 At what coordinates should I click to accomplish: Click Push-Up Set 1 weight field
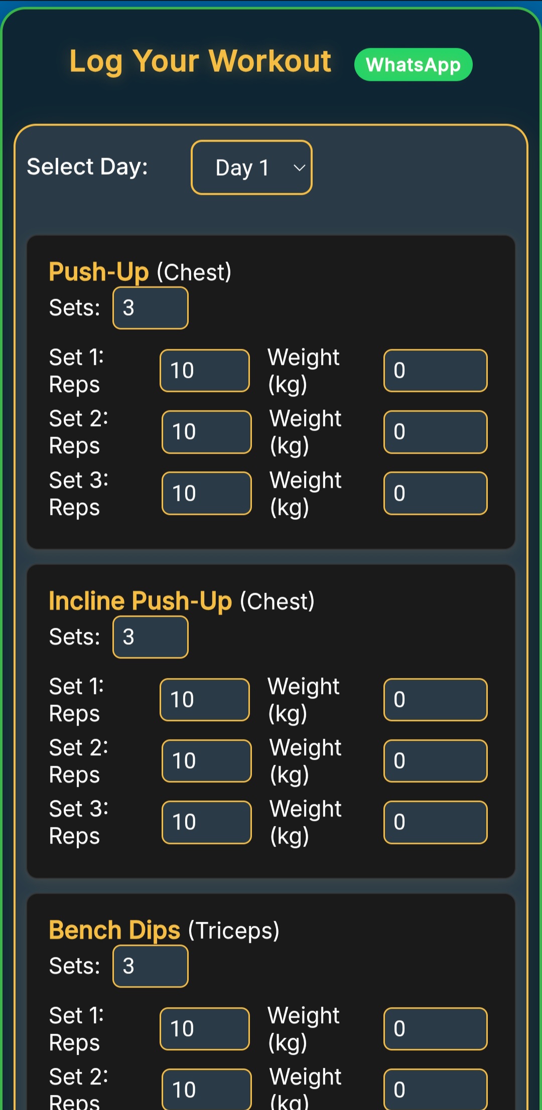point(435,370)
